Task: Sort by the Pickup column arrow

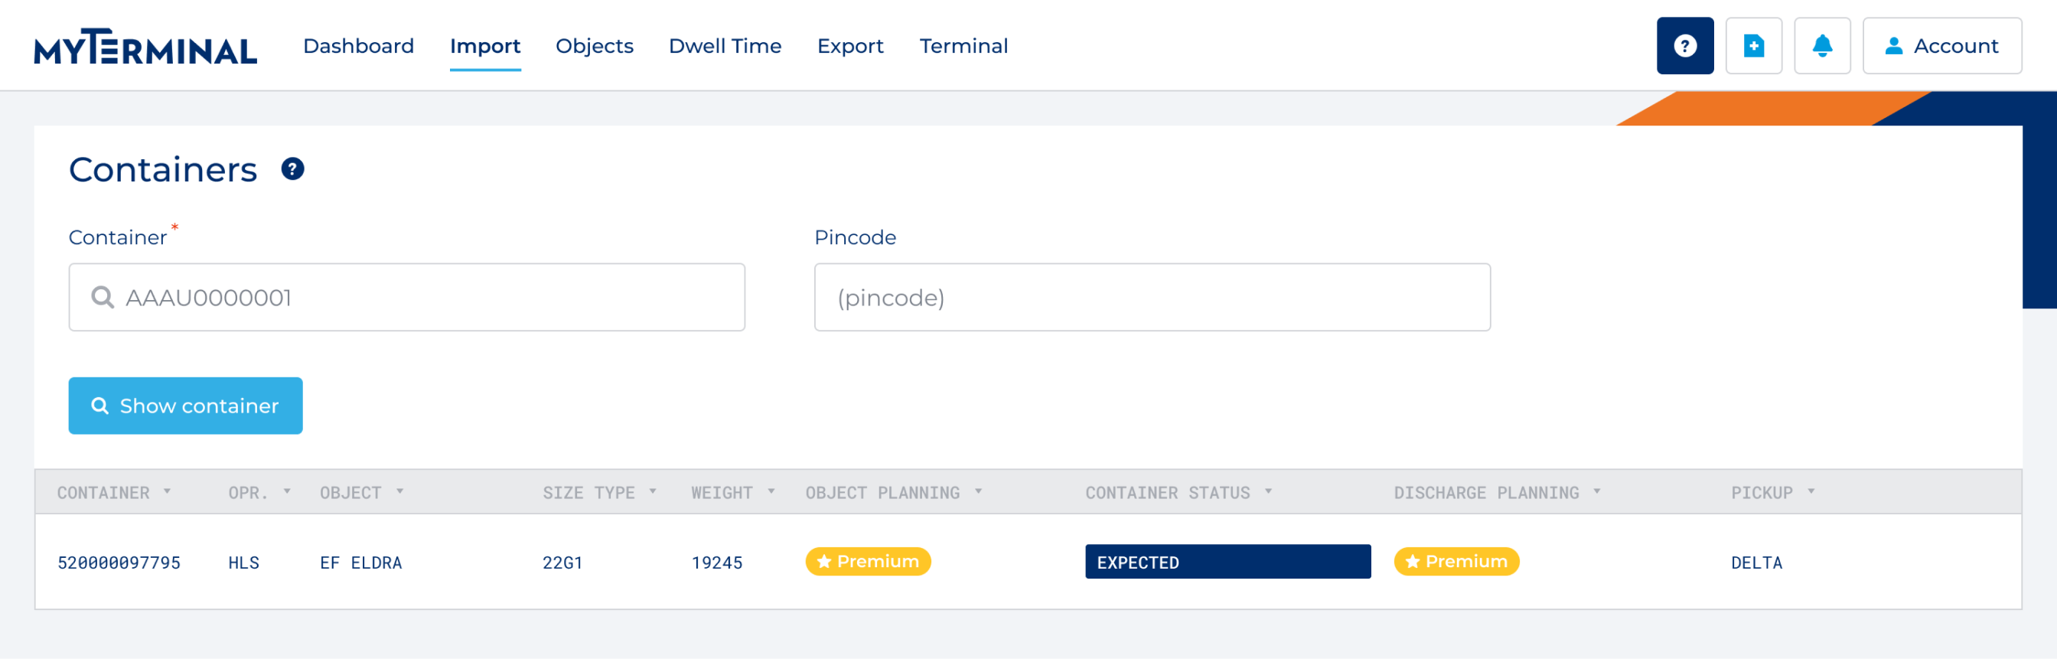Action: coord(1811,492)
